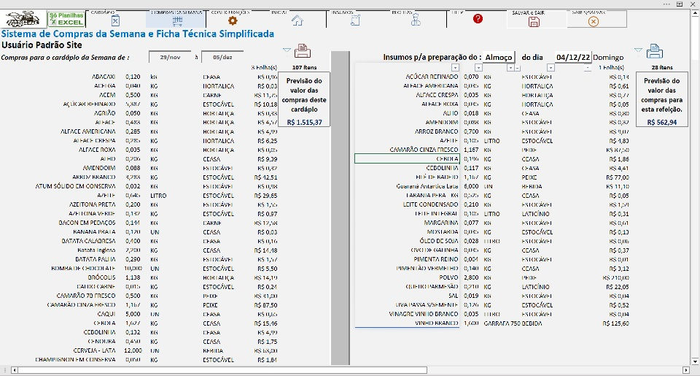The height and width of the screenshot is (376, 700).
Task: Select the VINHO BRANCO ingredient cell
Action: tap(436, 323)
